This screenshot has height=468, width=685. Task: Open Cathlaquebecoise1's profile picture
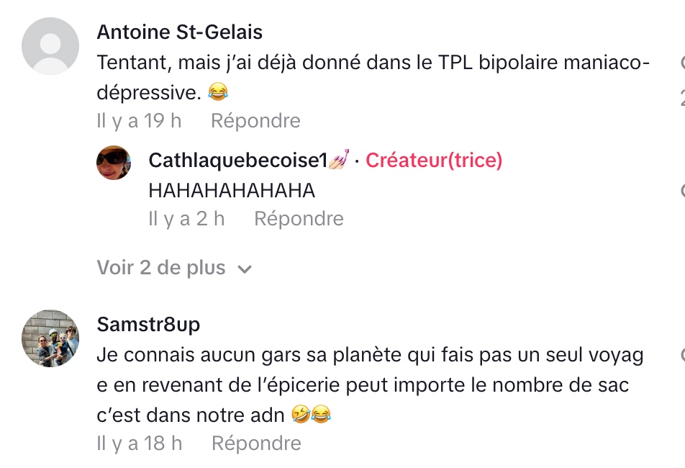coord(114,162)
